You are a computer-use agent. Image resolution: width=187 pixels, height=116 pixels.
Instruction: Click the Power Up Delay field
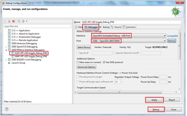[163, 82]
